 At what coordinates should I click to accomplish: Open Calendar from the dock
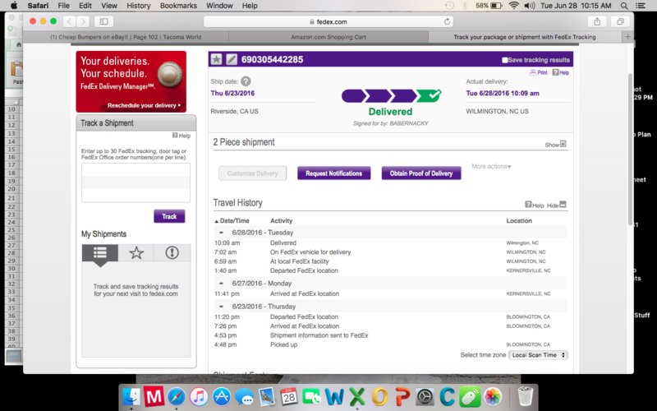tap(289, 396)
